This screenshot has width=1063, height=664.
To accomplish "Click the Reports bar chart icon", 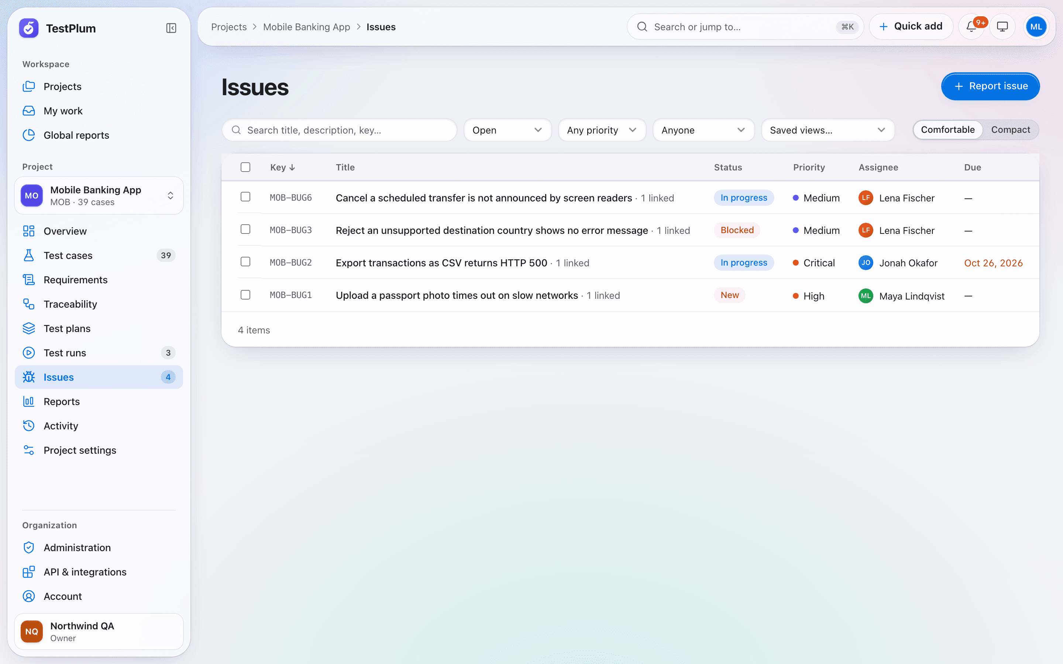I will (x=29, y=401).
